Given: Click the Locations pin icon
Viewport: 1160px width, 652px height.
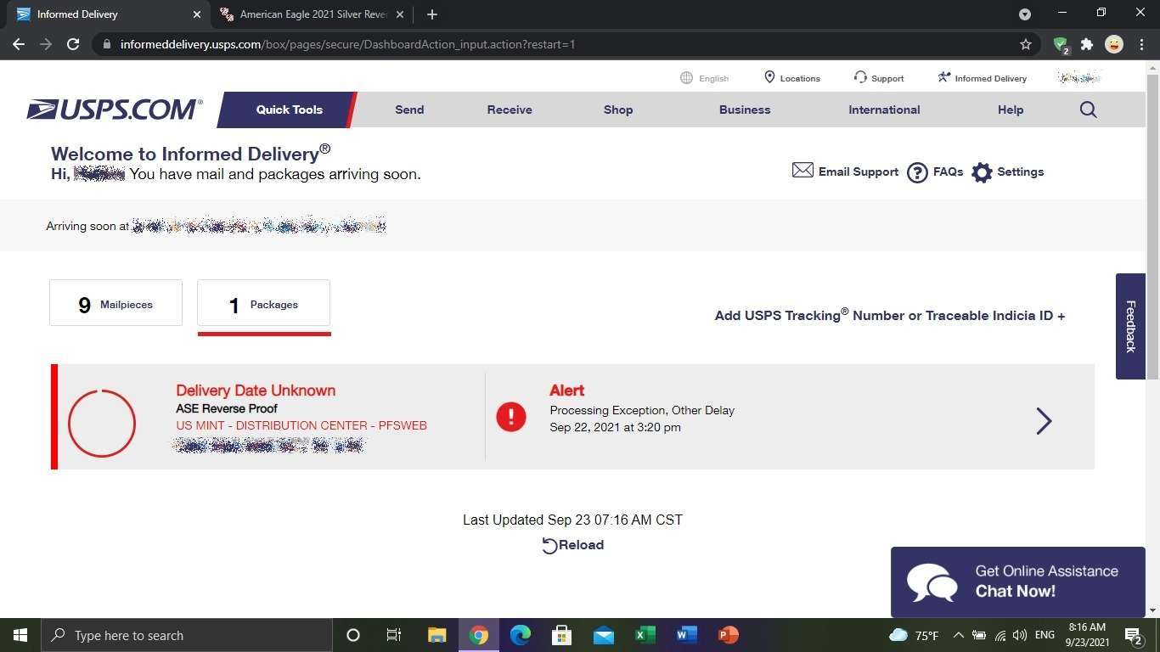Looking at the screenshot, I should 769,77.
